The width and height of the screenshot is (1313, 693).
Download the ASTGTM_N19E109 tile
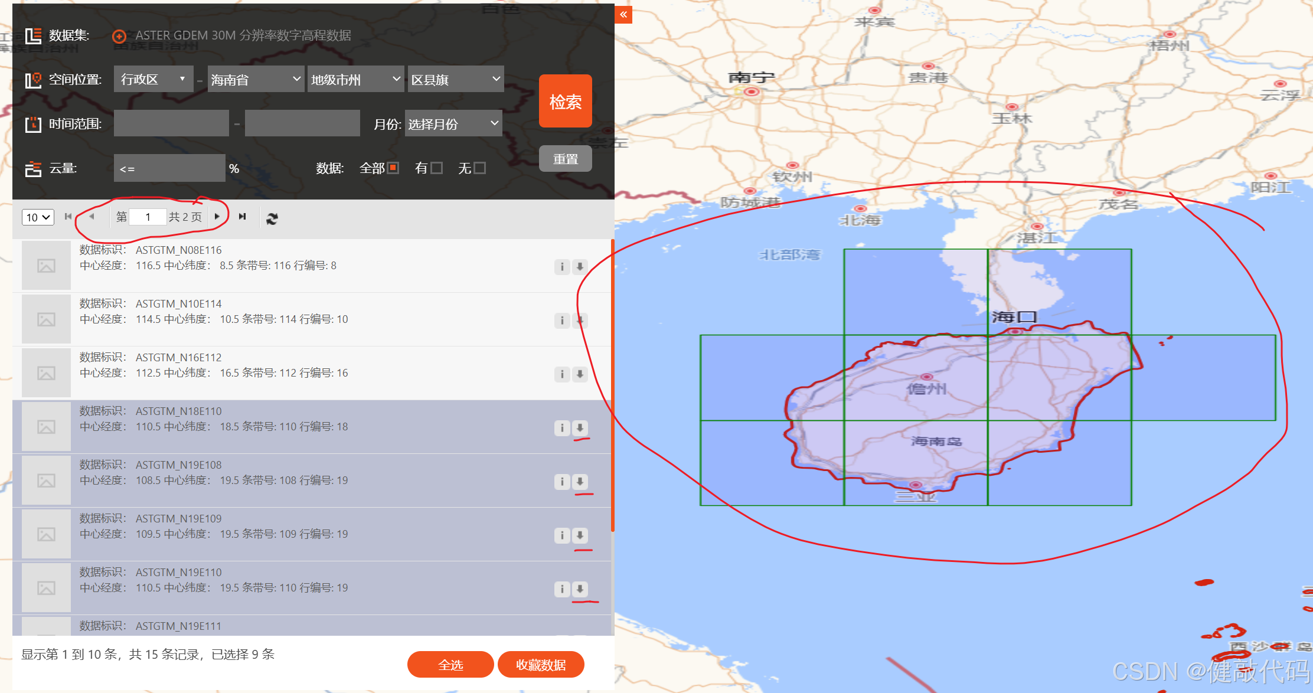pos(580,535)
